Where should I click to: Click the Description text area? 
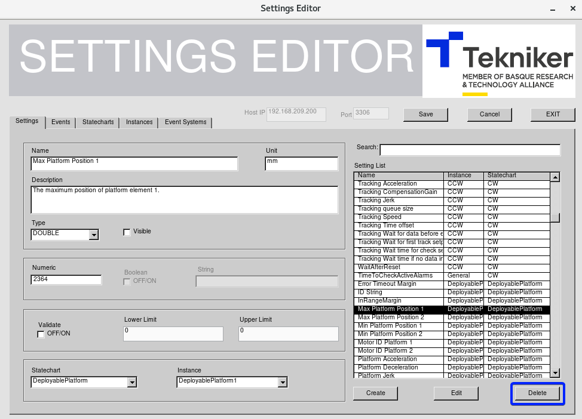(x=185, y=200)
